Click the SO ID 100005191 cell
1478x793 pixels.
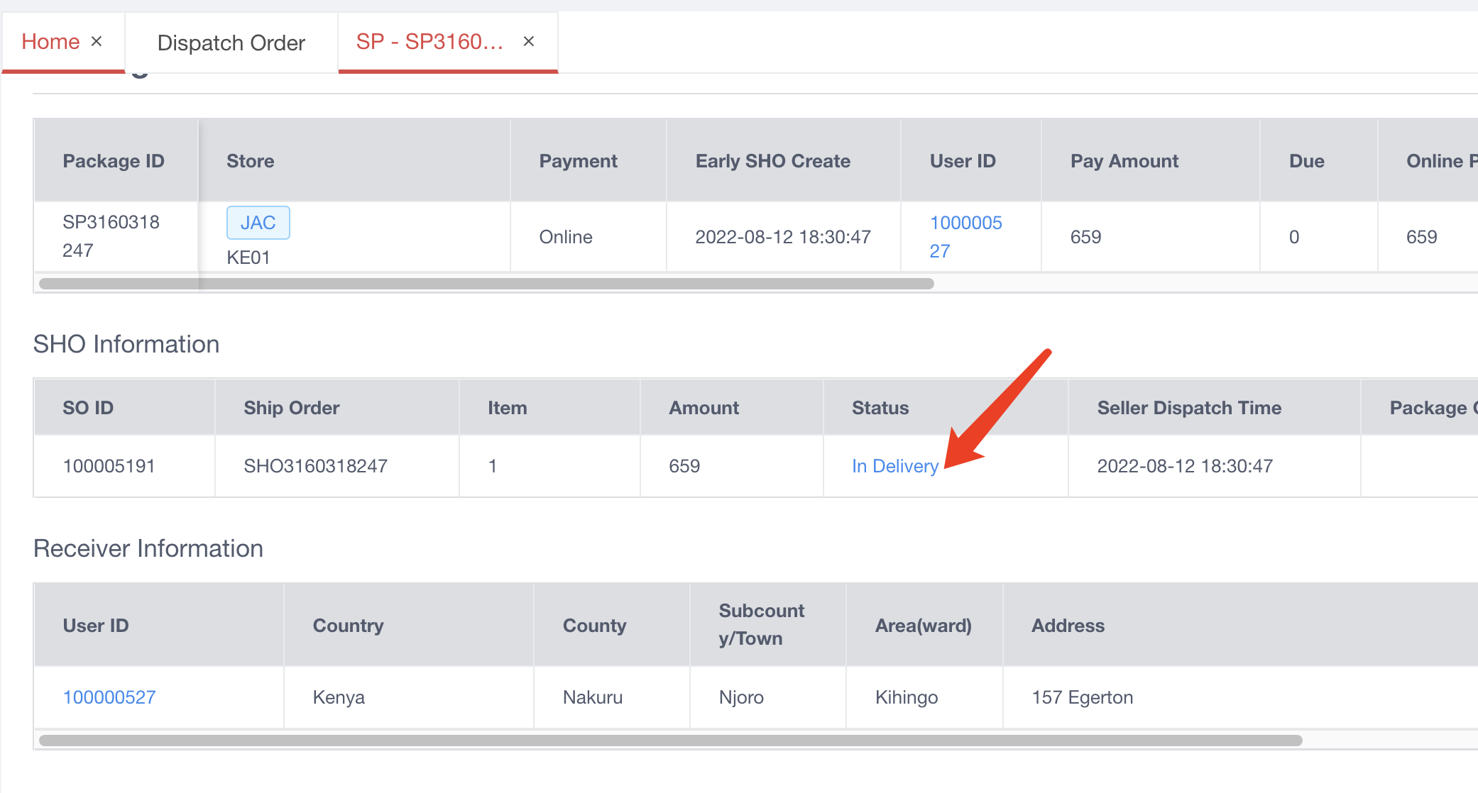[x=109, y=466]
